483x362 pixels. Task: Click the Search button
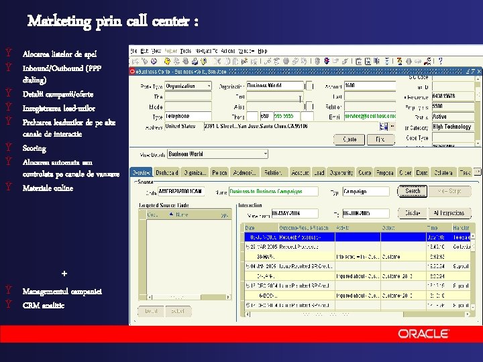click(x=413, y=191)
